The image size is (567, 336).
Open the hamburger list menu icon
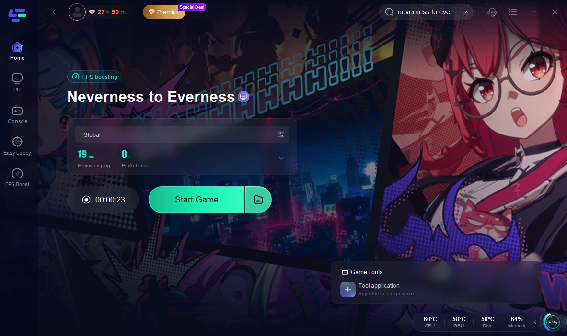point(512,12)
